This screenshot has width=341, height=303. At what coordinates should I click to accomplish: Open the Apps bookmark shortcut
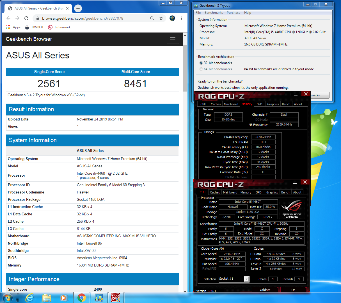coord(13,27)
